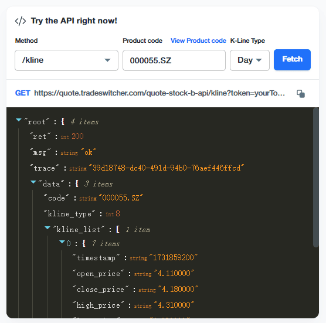Collapse the "kline_list" array node
This screenshot has width=326, height=323.
[47, 228]
